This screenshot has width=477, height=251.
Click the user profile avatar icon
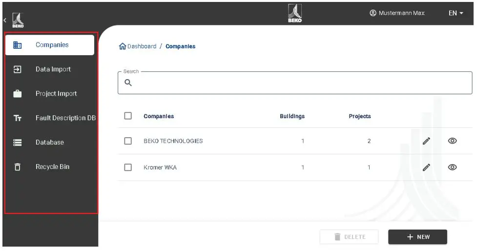pyautogui.click(x=373, y=13)
